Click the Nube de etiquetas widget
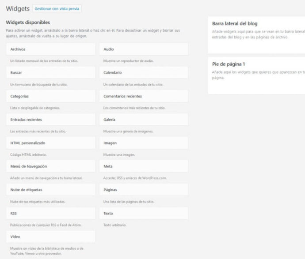The image size is (305, 259). coord(51,190)
